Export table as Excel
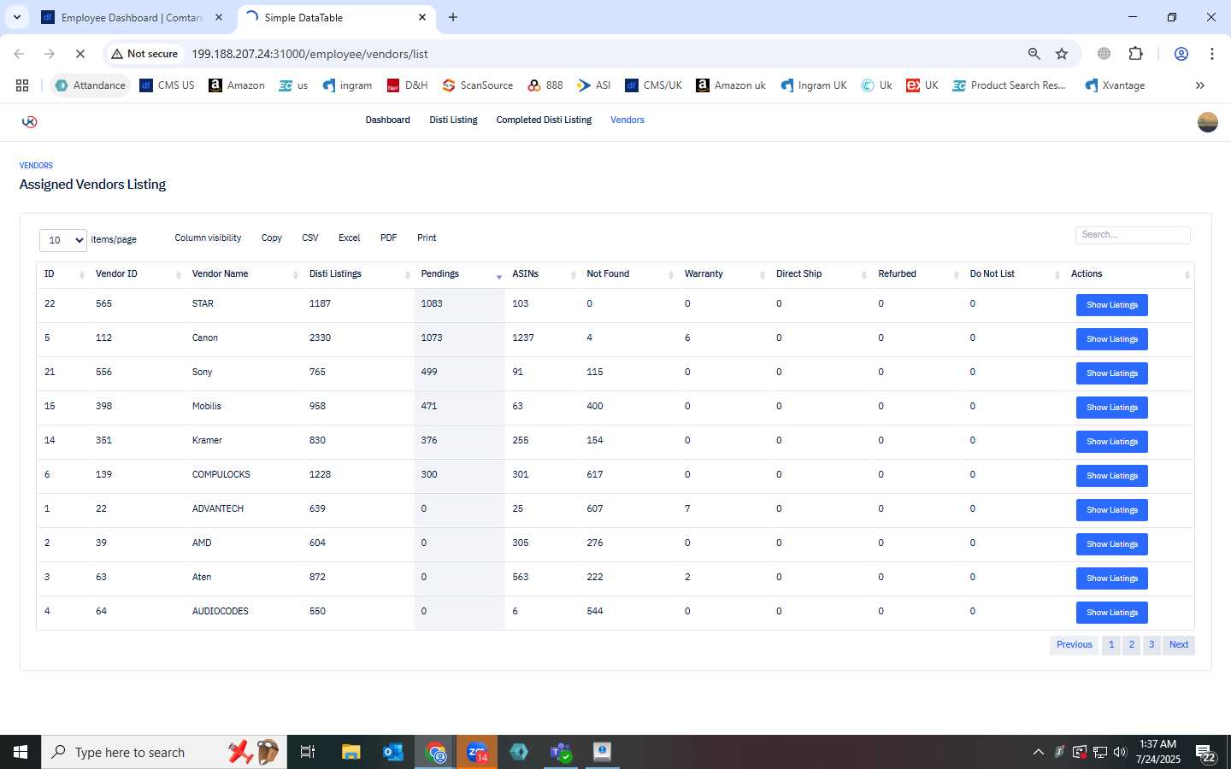The image size is (1231, 769). [x=349, y=238]
